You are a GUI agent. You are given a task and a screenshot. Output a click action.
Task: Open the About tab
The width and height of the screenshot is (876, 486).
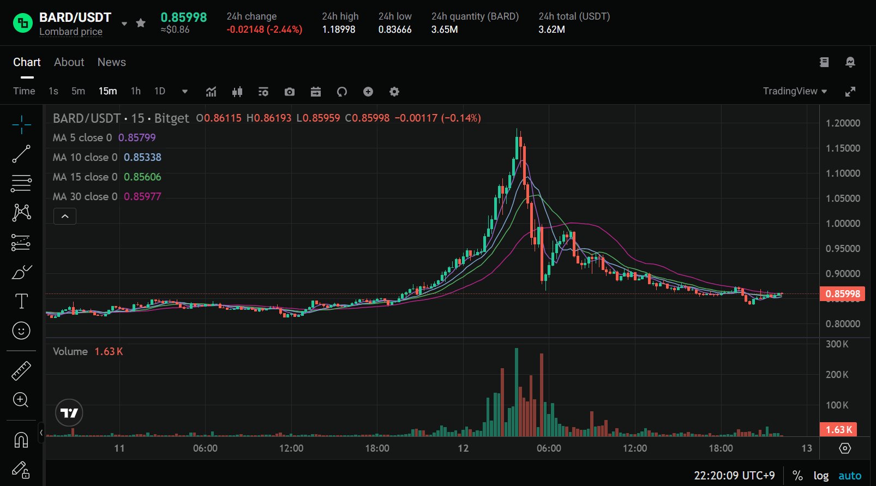tap(69, 62)
